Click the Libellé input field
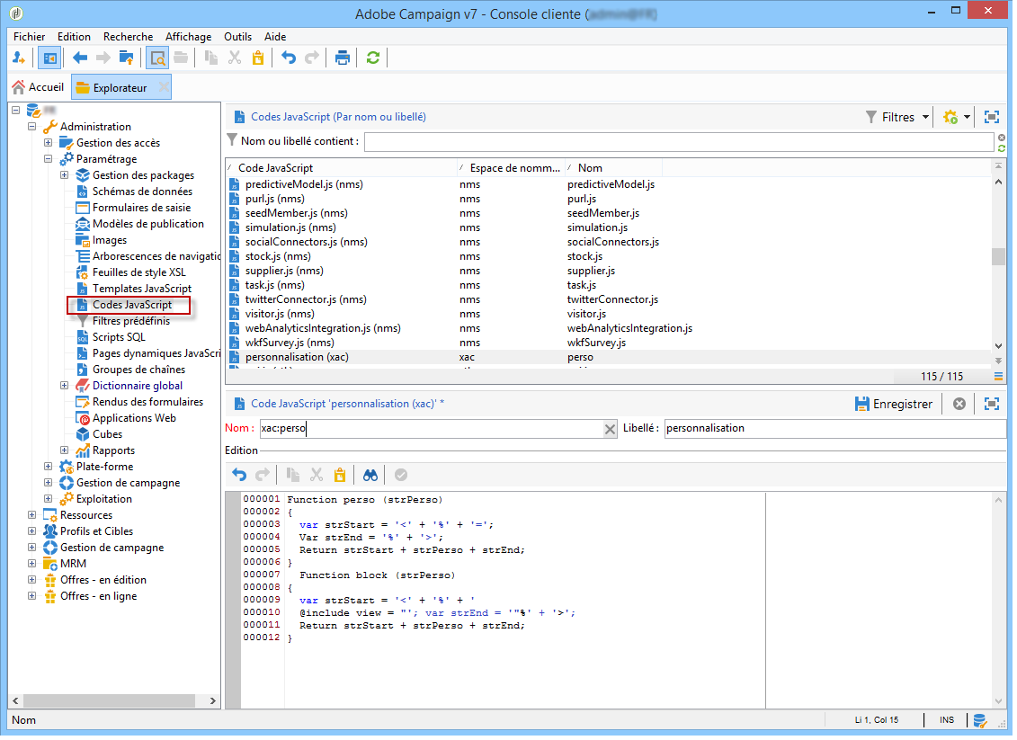Image resolution: width=1017 pixels, height=740 pixels. [x=834, y=429]
